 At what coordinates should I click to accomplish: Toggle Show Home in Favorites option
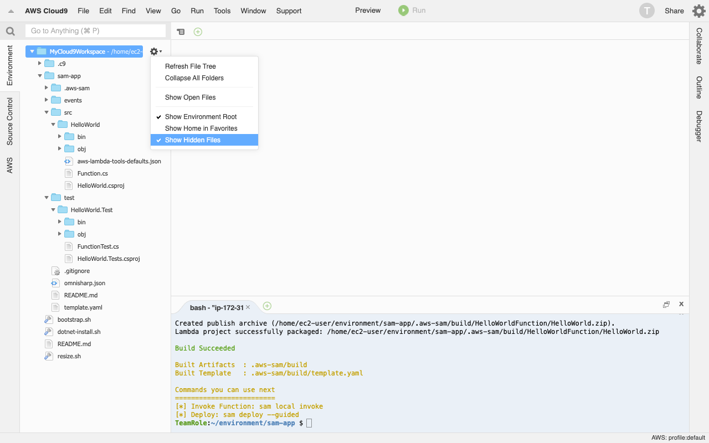(x=204, y=128)
